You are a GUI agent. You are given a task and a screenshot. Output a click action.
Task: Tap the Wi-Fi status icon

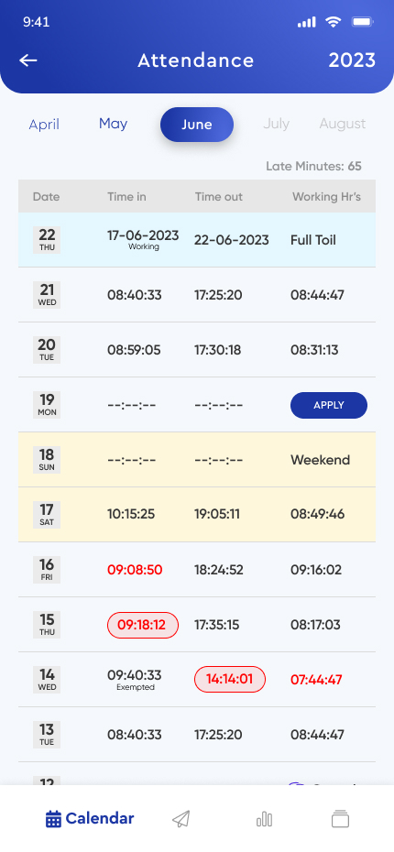pos(333,22)
